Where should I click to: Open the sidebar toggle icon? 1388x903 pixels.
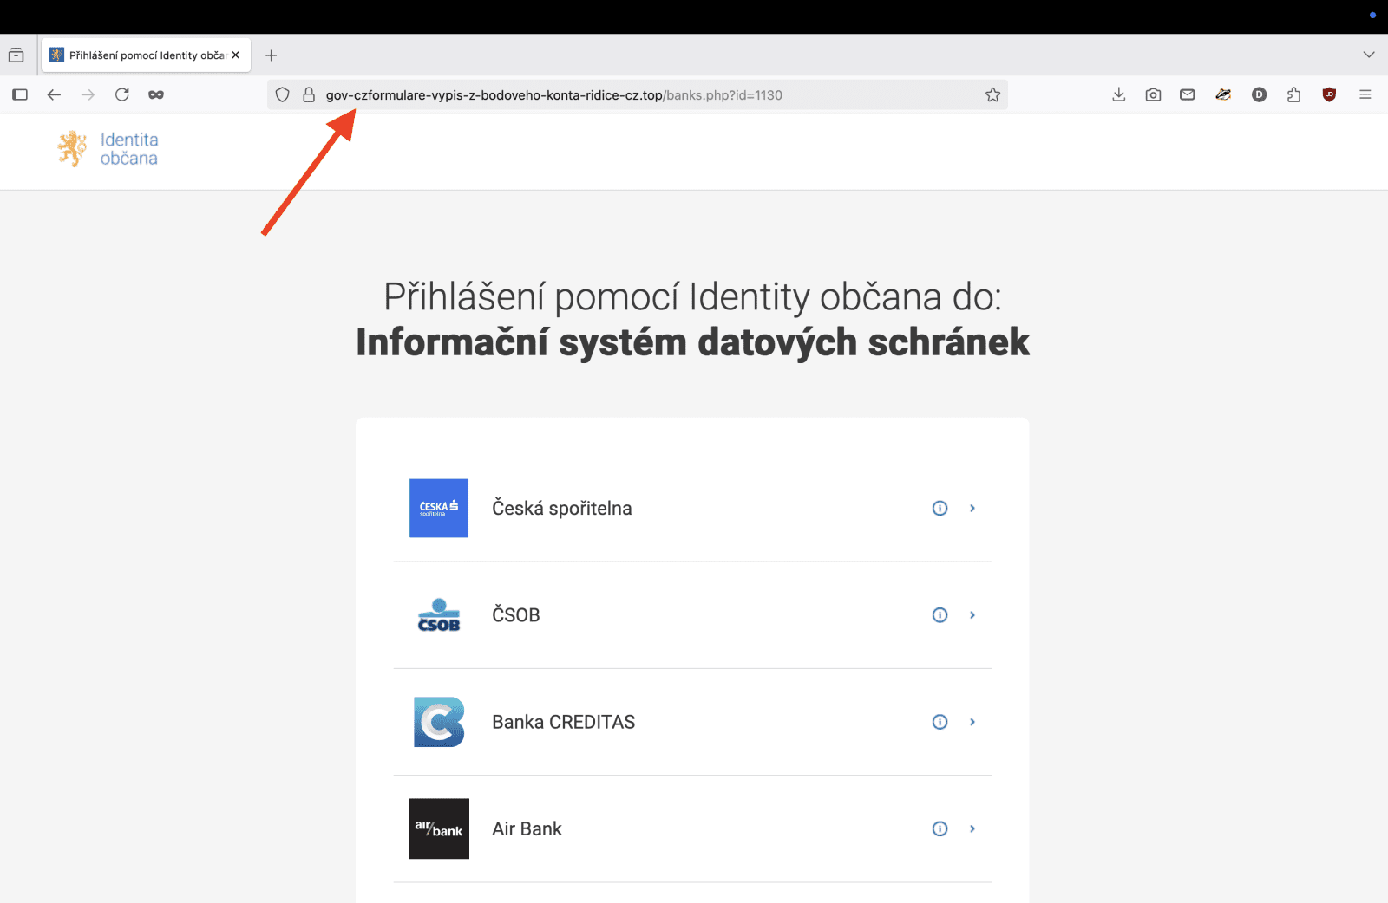click(x=20, y=94)
